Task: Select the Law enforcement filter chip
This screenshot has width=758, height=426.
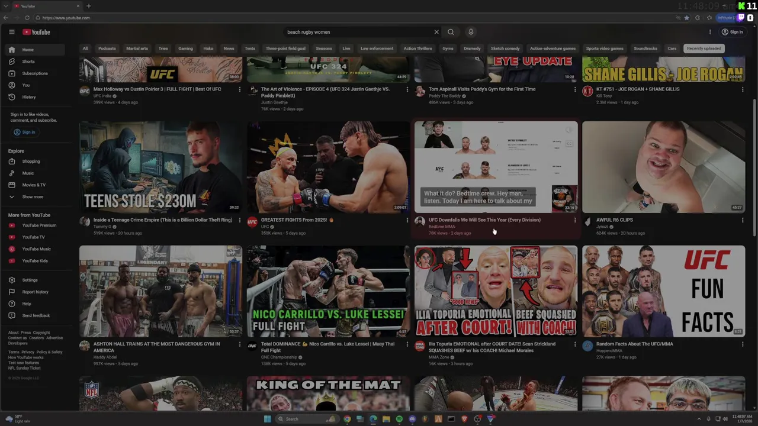Action: (377, 49)
